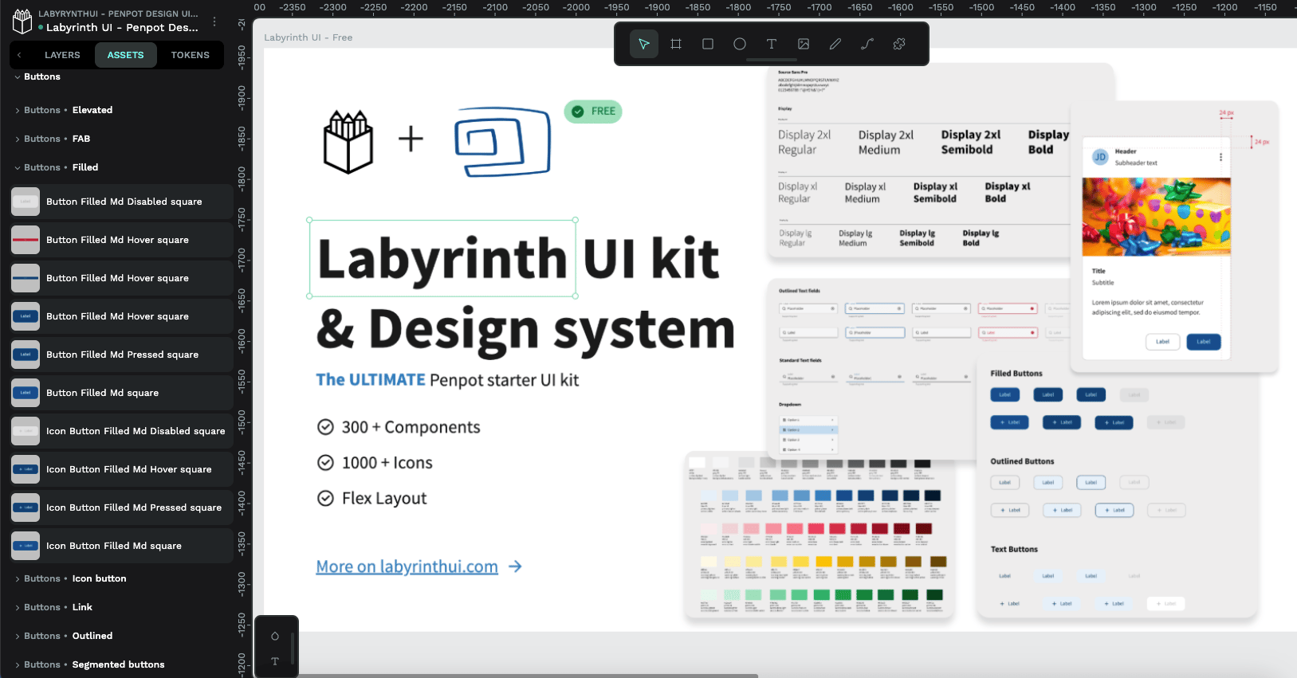Select Icon Button Filled Md Pressed square

click(122, 508)
